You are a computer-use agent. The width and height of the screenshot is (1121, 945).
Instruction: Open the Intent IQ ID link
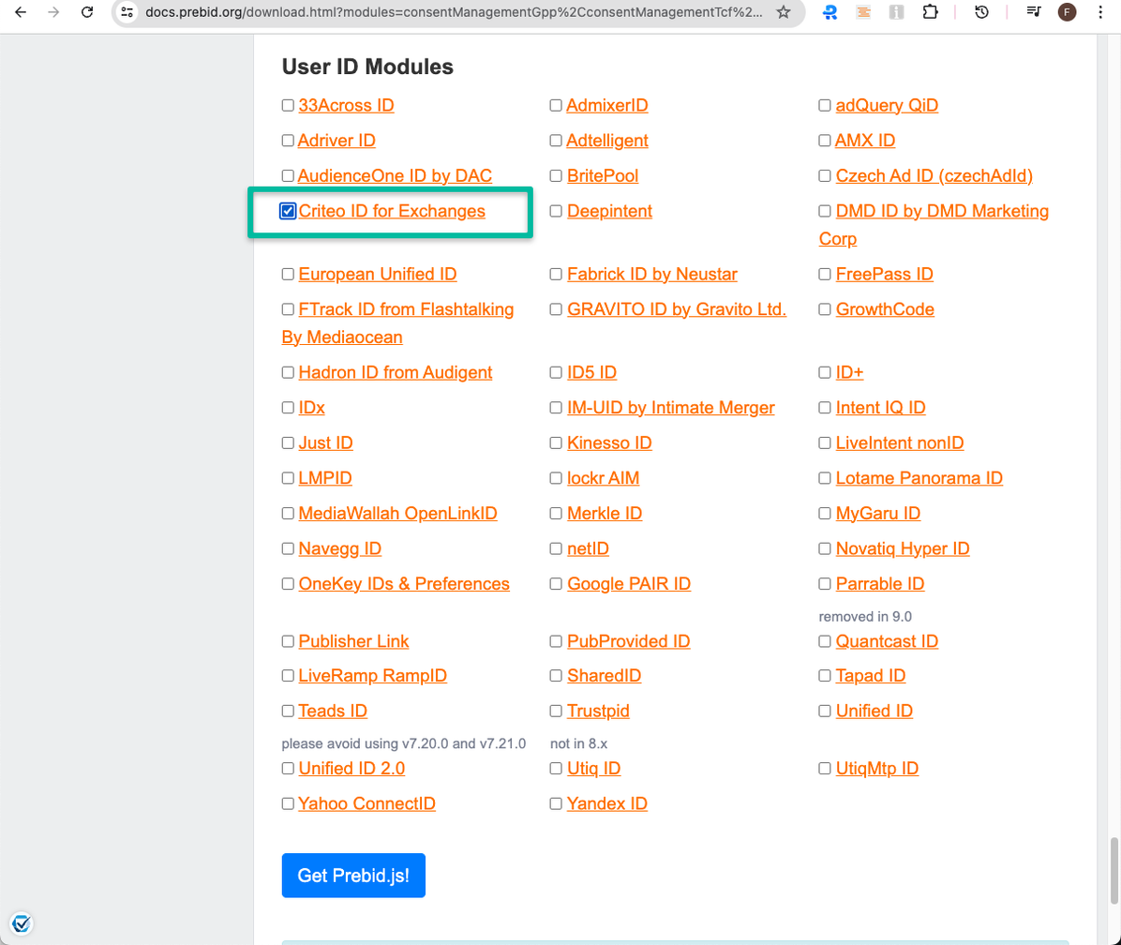881,408
